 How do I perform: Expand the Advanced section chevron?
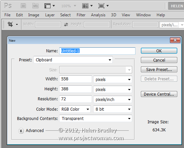point(21,131)
